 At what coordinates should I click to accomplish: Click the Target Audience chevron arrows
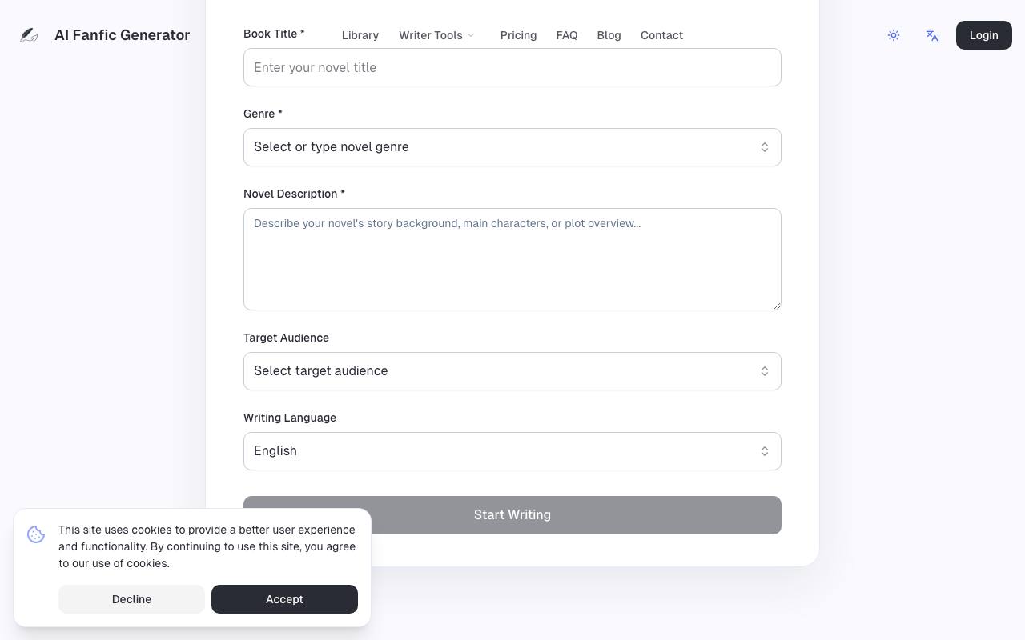pyautogui.click(x=765, y=371)
